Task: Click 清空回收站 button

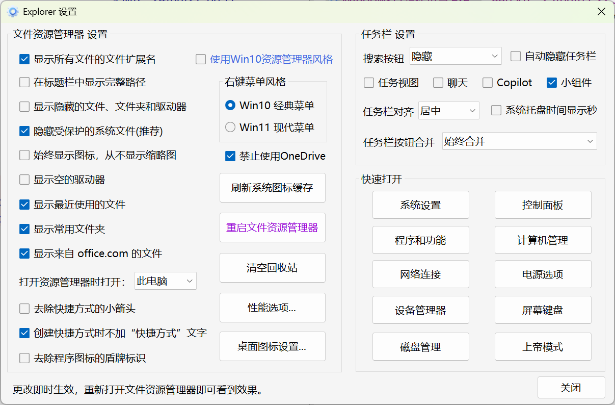Action: 272,268
